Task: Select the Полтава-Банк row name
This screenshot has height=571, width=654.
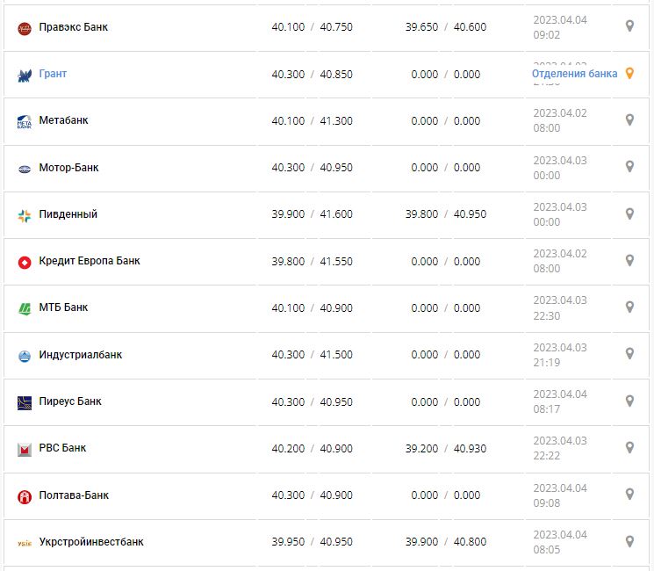Action: coord(74,495)
